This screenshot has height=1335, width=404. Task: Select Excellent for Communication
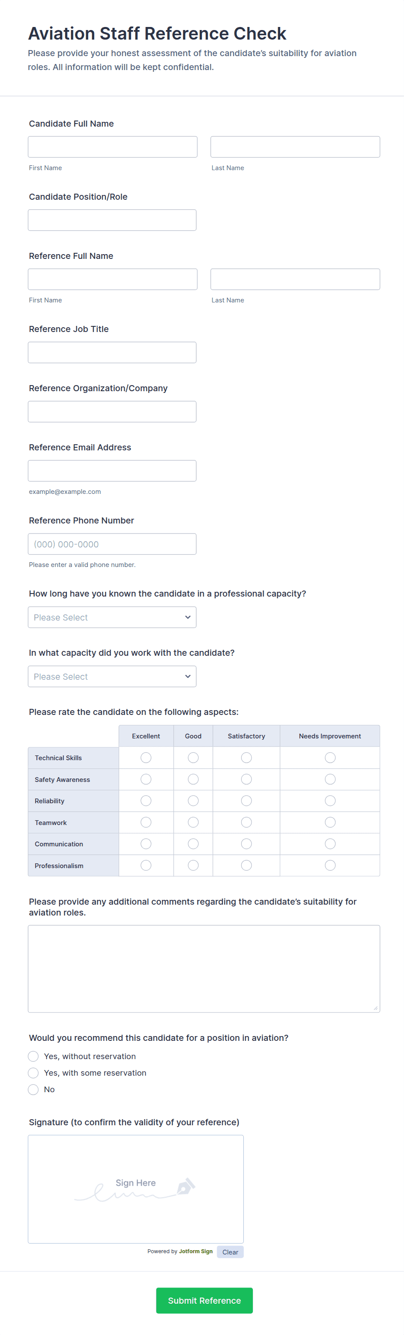click(x=146, y=844)
